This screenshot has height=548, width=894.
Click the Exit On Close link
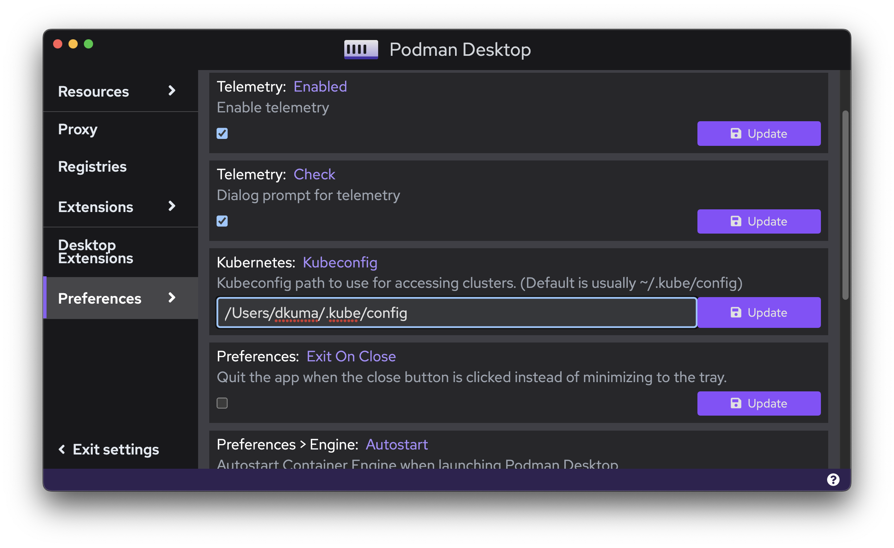tap(351, 356)
